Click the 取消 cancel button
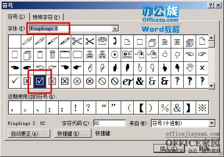 tap(204, 148)
